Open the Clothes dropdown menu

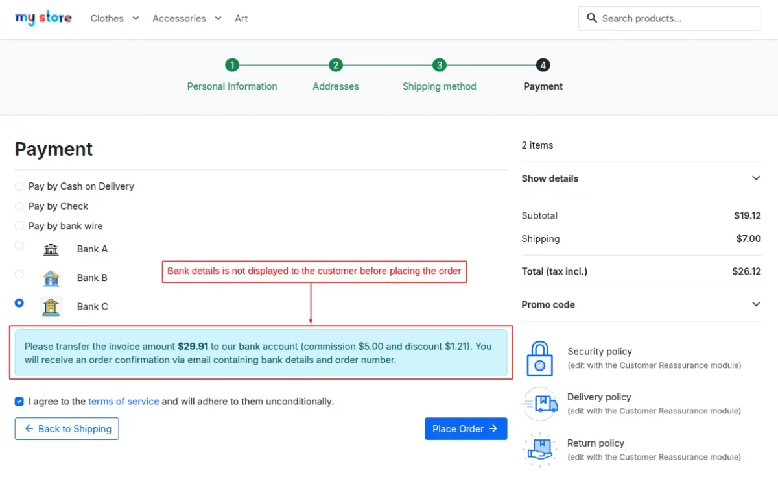click(x=115, y=18)
